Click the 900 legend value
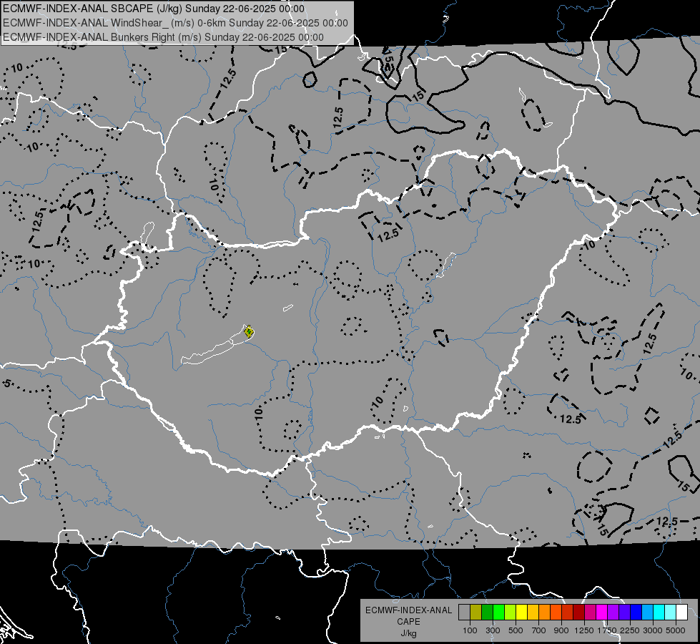The width and height of the screenshot is (700, 644). [x=561, y=630]
